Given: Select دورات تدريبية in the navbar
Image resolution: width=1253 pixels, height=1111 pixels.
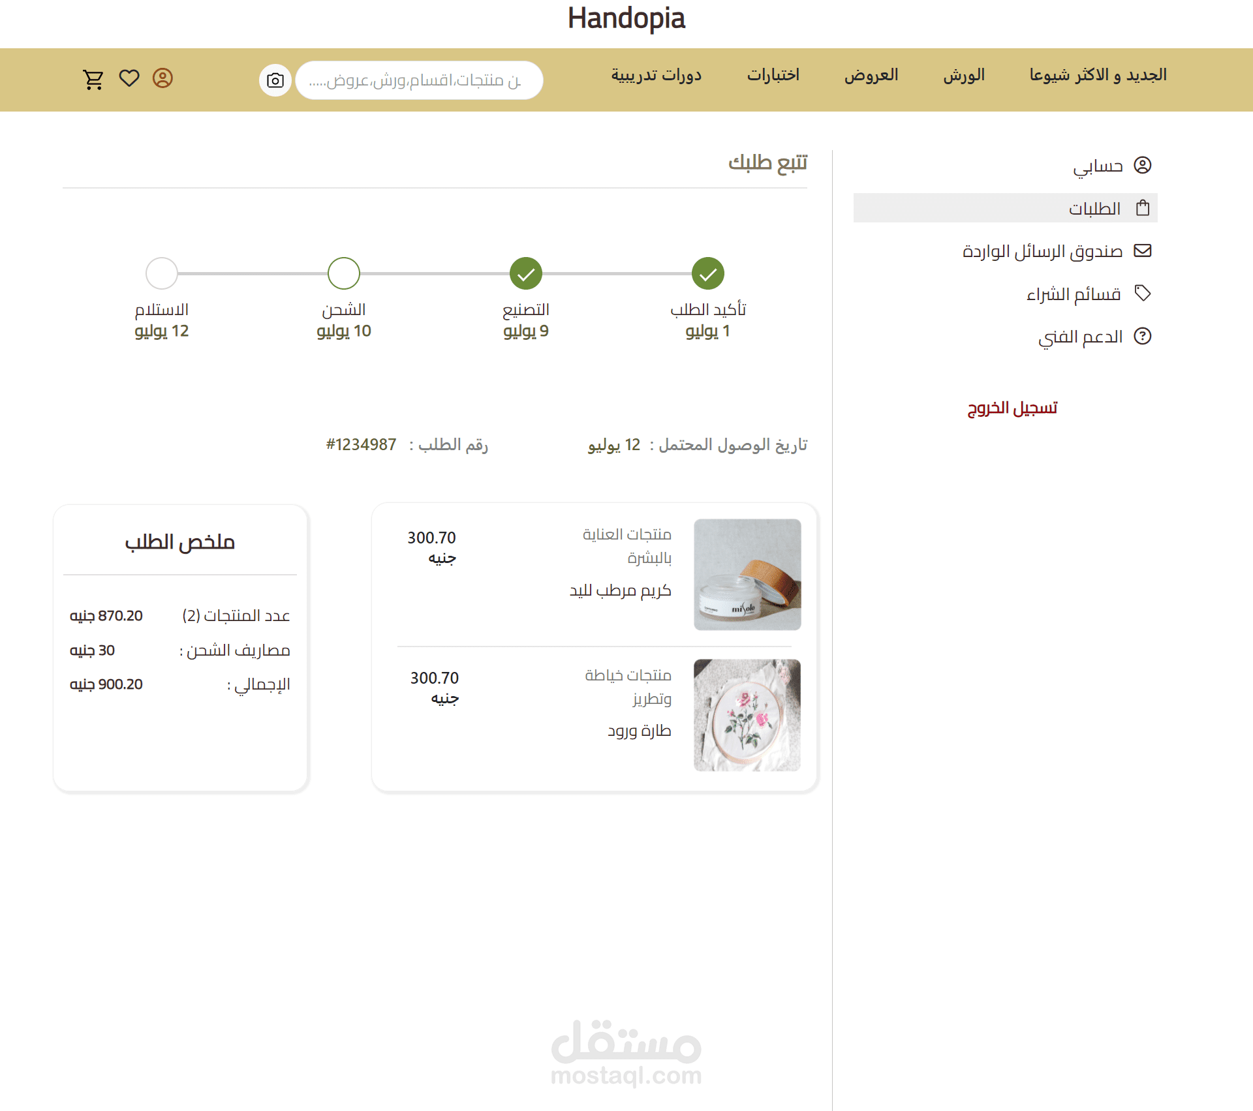Looking at the screenshot, I should [x=656, y=75].
